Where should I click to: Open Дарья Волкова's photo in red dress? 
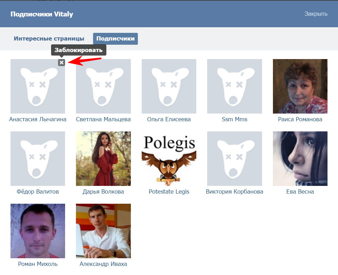point(103,159)
